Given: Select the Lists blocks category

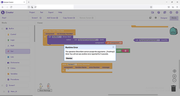Looking at the screenshot, I should pyautogui.click(x=18, y=57).
